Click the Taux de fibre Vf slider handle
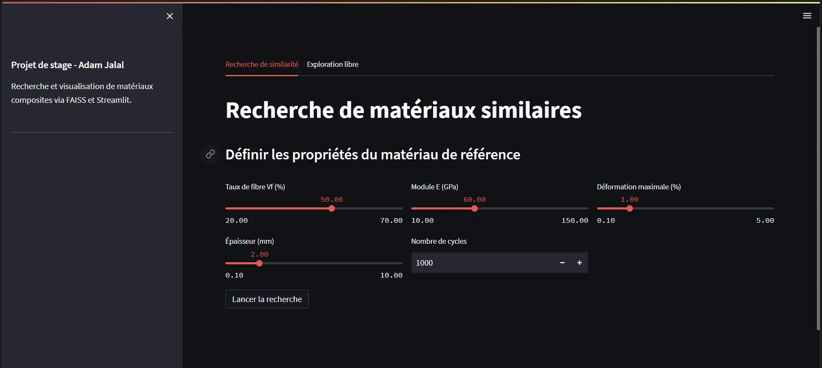 332,209
